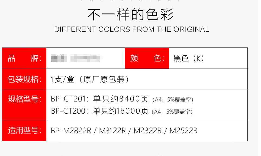
Task: Click 单只约8400页 page yield text
Action: tap(121, 99)
